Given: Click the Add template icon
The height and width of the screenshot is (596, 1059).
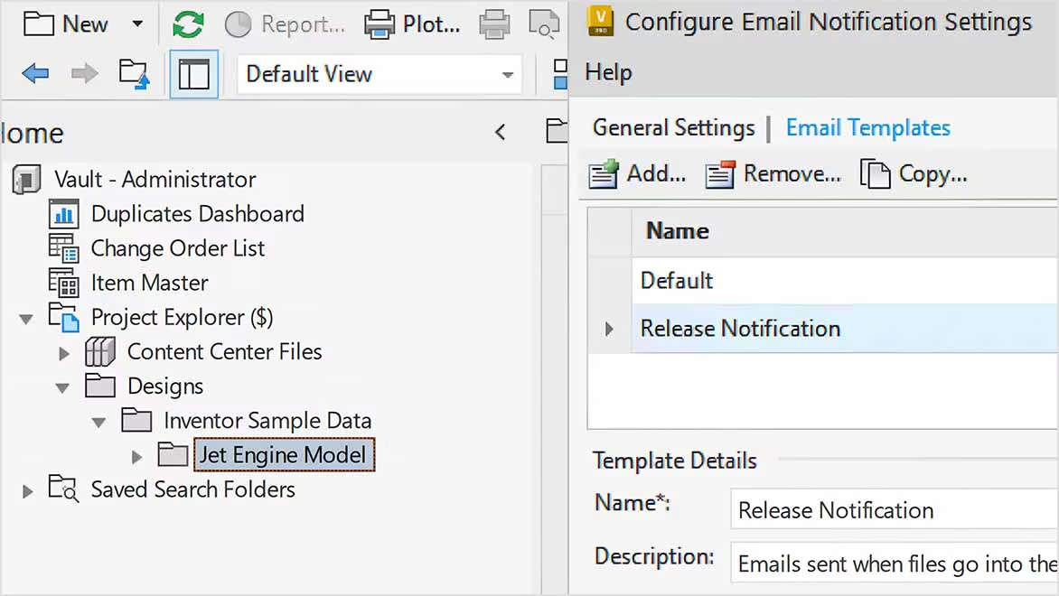Looking at the screenshot, I should tap(603, 174).
